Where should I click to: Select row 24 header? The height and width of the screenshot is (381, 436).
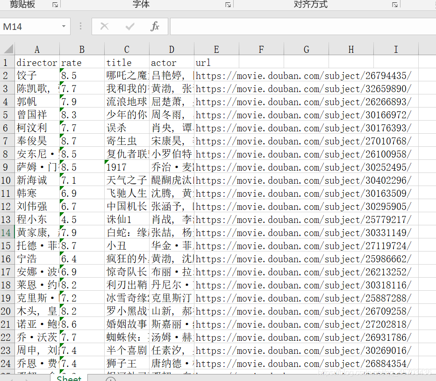[7, 363]
